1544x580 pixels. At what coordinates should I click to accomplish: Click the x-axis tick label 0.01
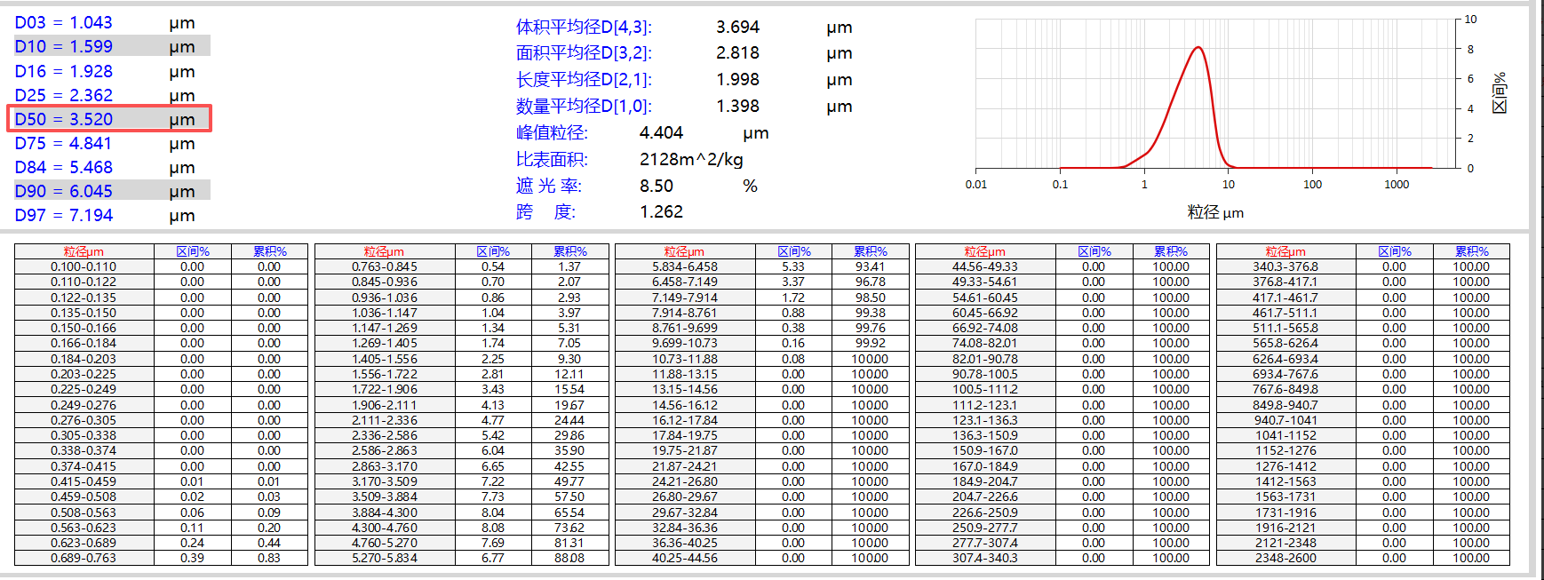tap(976, 185)
